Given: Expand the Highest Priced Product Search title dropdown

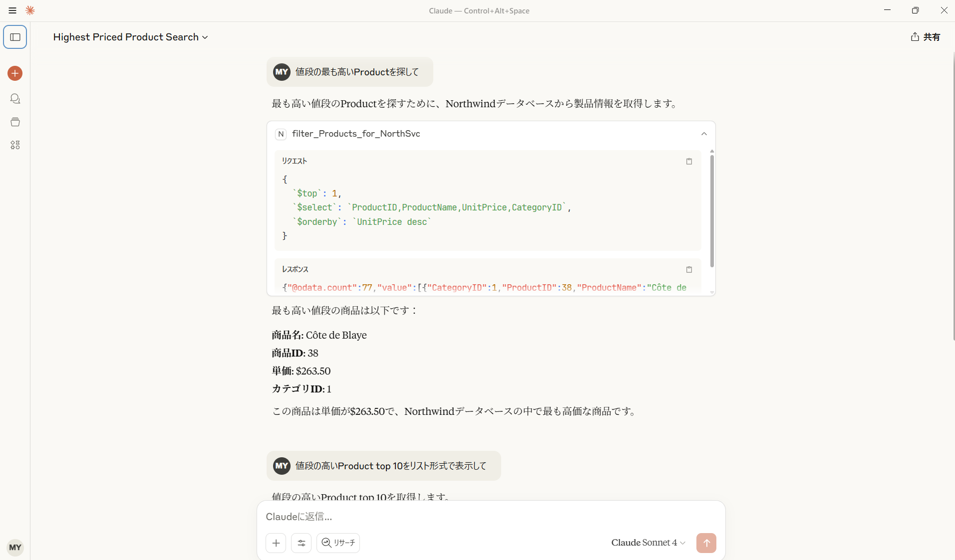Looking at the screenshot, I should pos(130,37).
